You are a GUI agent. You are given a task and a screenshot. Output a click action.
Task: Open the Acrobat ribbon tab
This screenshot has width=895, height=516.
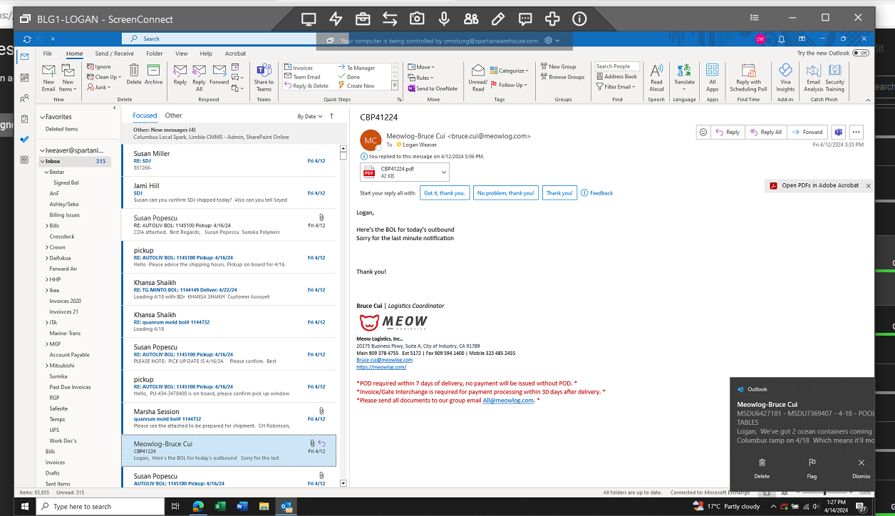pos(235,53)
